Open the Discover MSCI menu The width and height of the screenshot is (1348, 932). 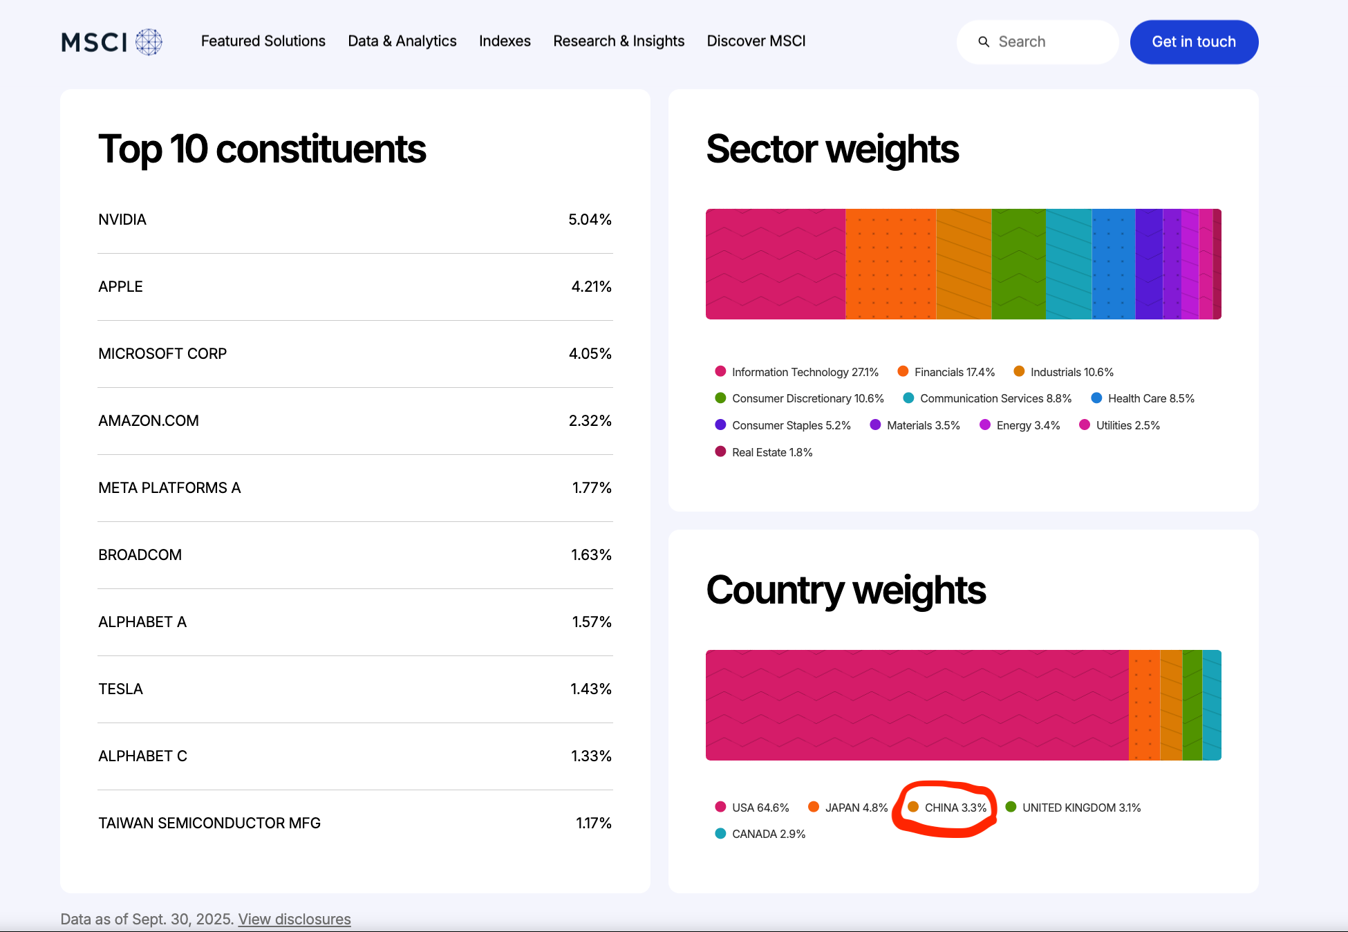click(756, 41)
